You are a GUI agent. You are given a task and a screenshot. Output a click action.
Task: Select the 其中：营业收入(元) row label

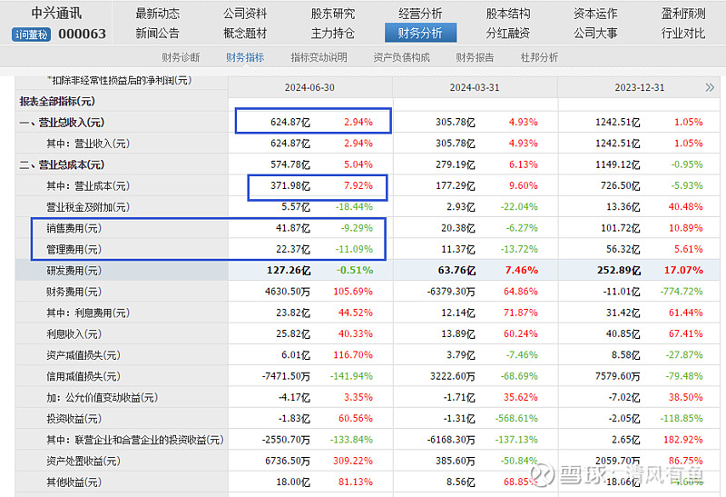[x=88, y=144]
